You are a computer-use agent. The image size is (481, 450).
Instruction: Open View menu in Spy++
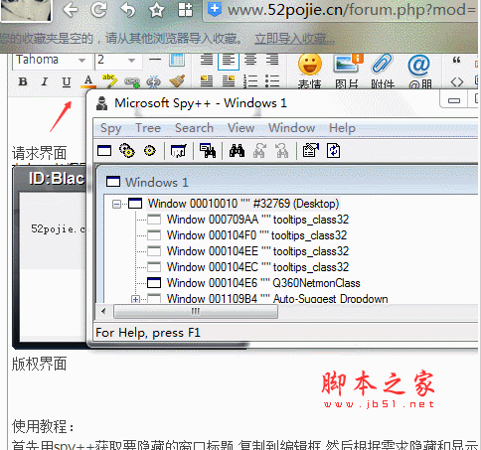pos(240,128)
